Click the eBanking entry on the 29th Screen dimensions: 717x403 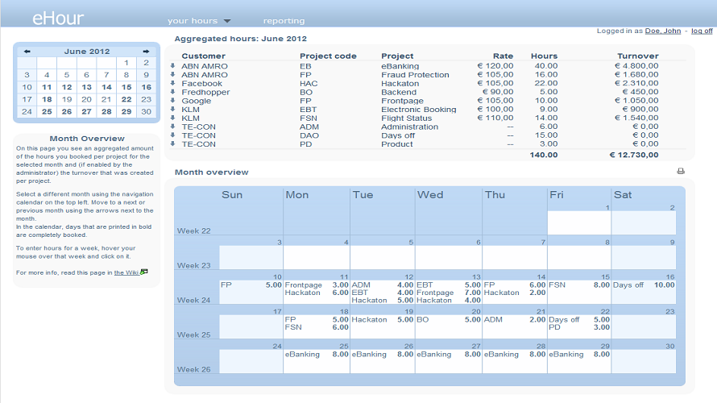click(579, 355)
